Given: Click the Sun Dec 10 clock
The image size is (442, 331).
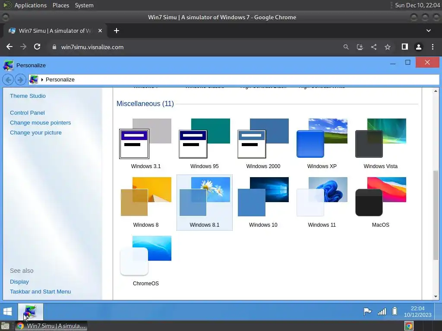Looking at the screenshot, I should 417,5.
